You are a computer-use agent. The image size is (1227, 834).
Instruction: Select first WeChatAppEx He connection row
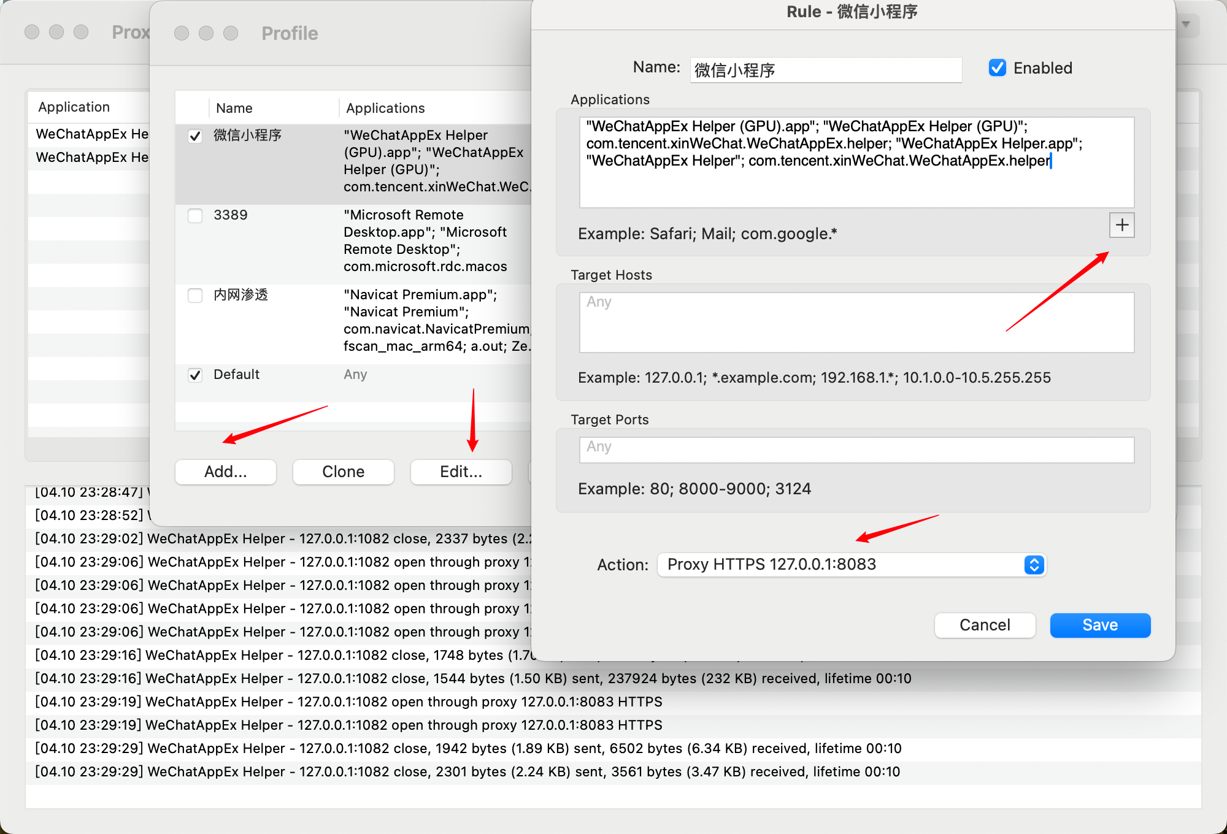90,134
